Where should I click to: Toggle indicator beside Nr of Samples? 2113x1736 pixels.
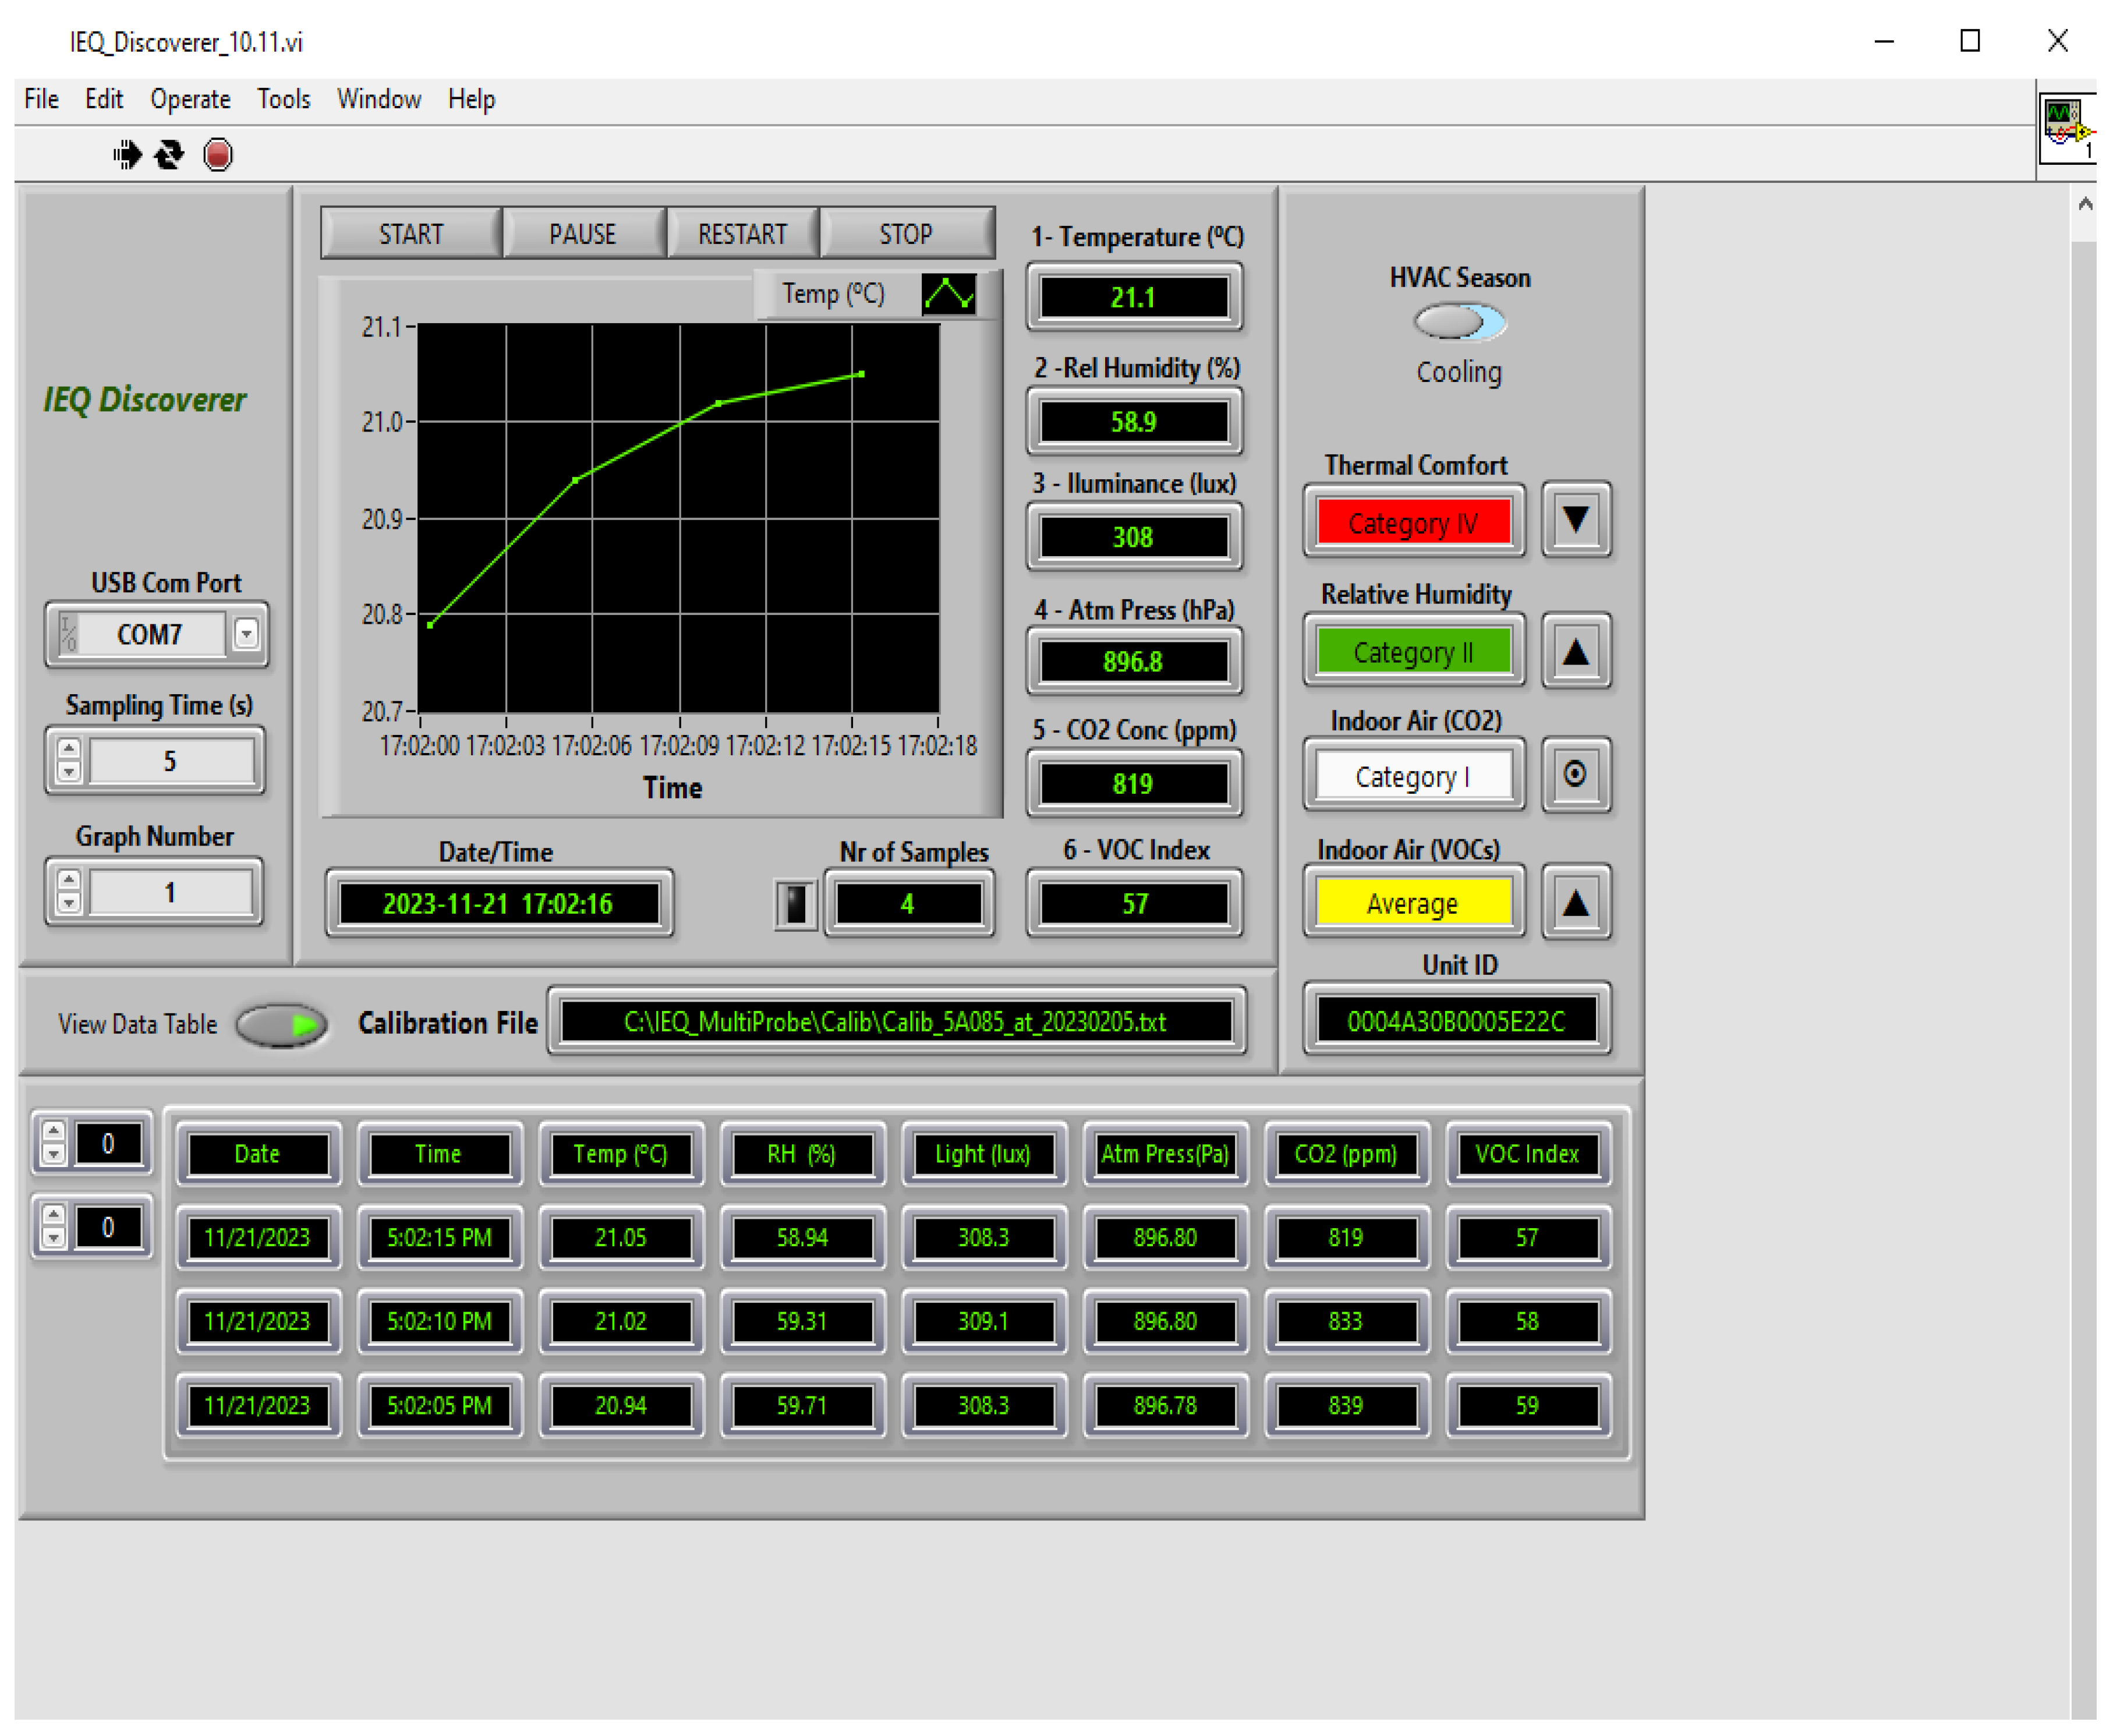796,904
